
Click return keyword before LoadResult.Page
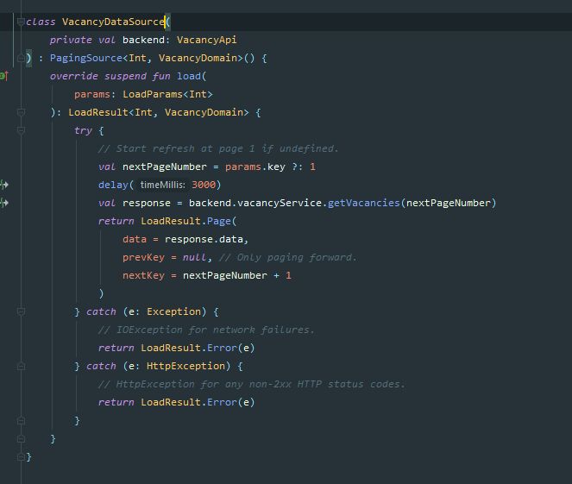tap(116, 221)
